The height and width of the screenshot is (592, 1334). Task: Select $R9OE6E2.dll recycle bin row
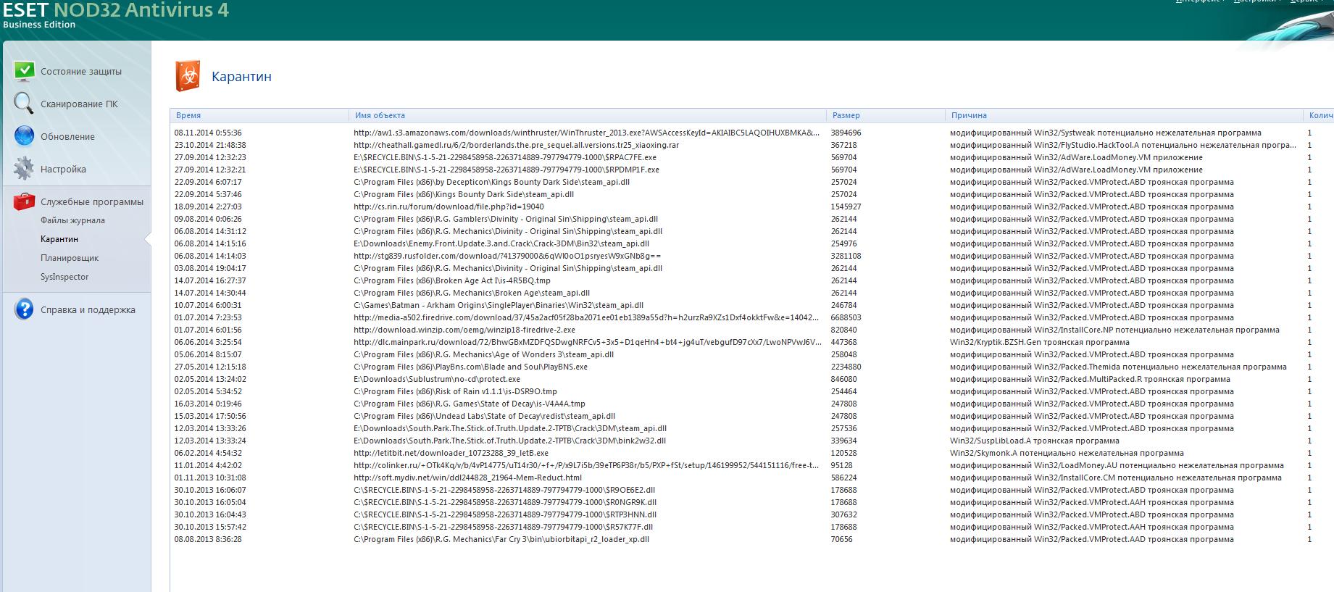tap(752, 491)
